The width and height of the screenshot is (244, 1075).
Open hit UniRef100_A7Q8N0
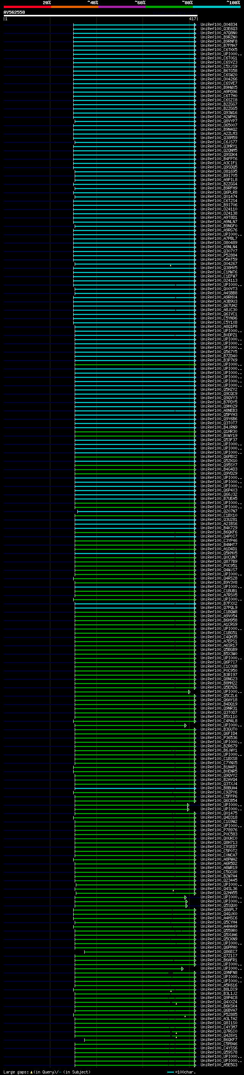[219, 33]
